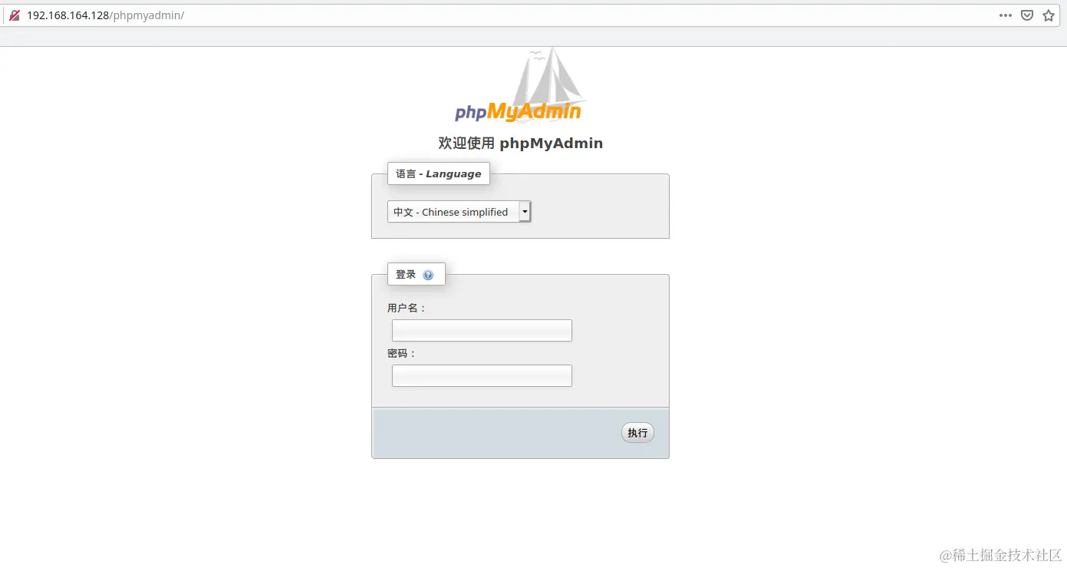Bookmark this page with the star icon

(x=1049, y=15)
